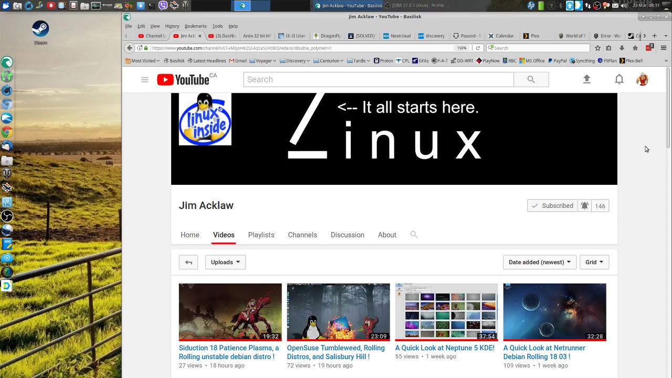The image size is (672, 378).
Task: Launch Basilisk from the top of dock
Action: 7,62
